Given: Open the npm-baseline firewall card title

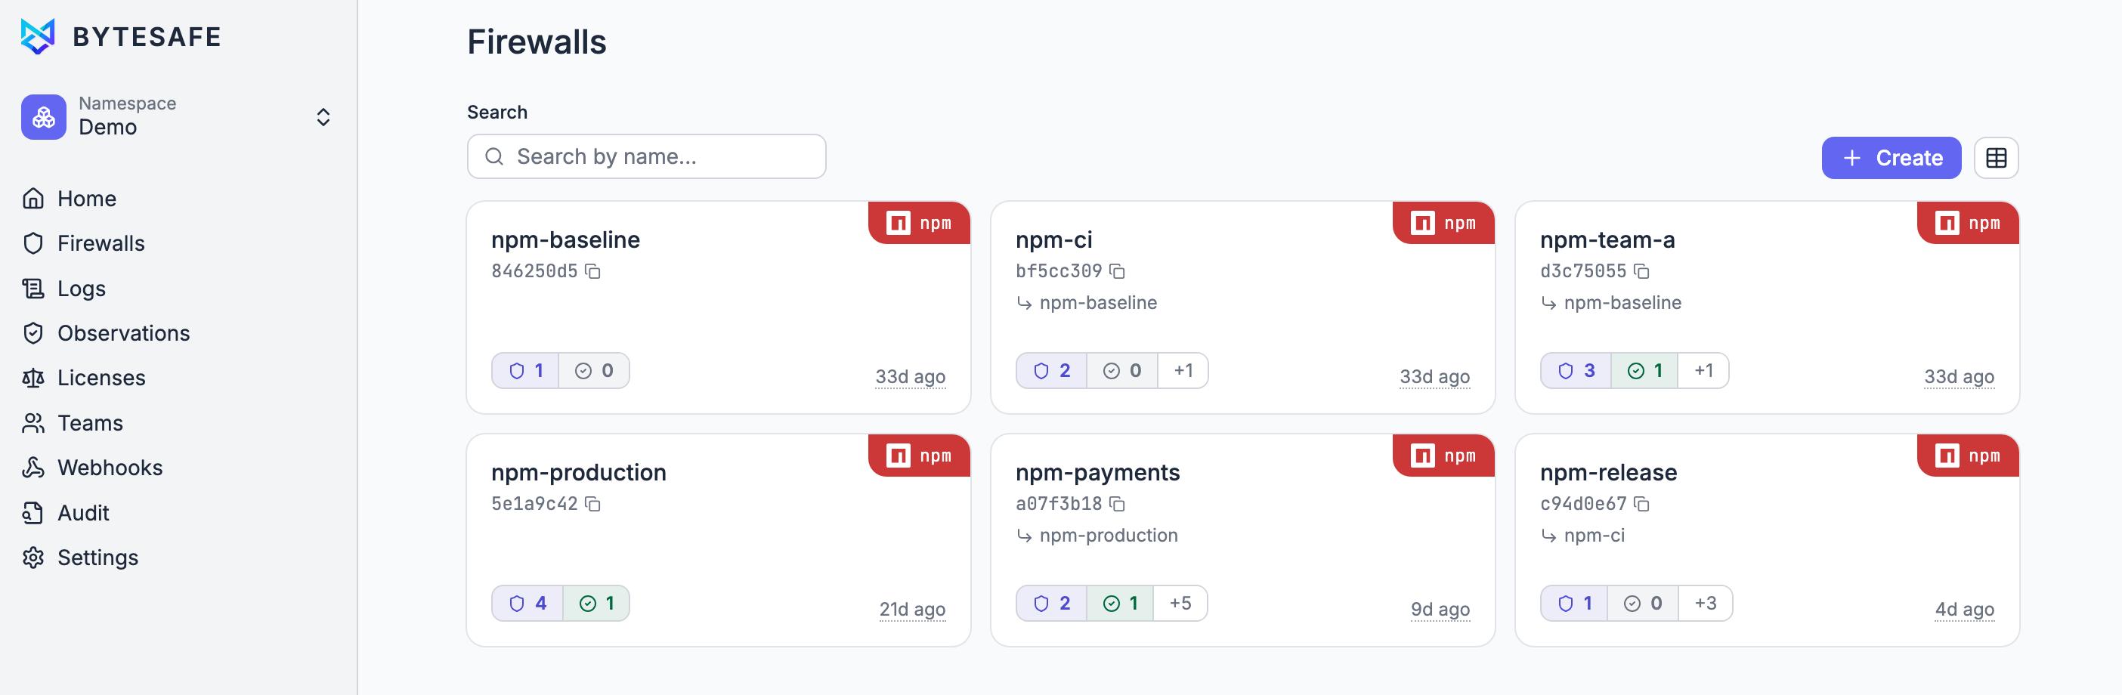Looking at the screenshot, I should point(566,239).
